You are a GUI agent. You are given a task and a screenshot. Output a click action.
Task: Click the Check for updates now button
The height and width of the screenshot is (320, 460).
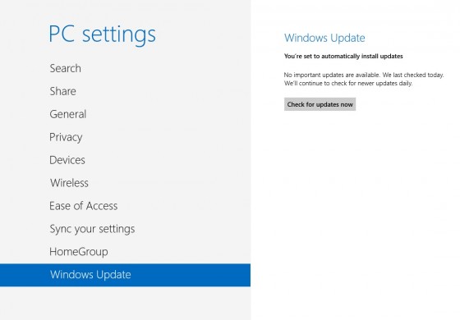(x=320, y=104)
